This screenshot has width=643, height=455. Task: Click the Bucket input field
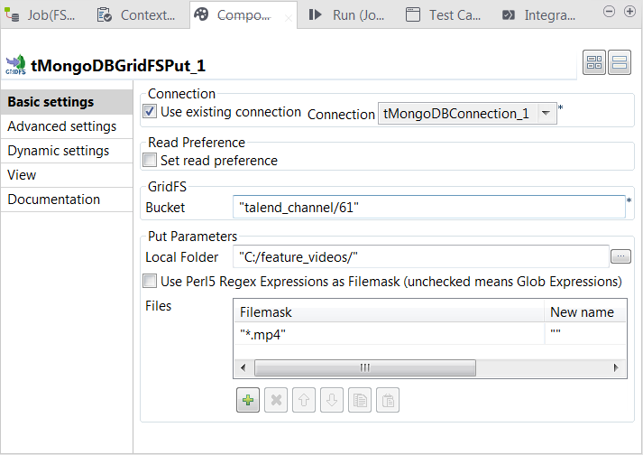point(428,208)
